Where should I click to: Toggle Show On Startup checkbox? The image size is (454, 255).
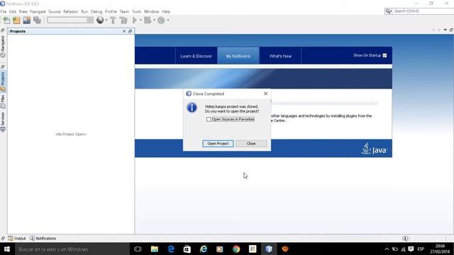[x=384, y=55]
